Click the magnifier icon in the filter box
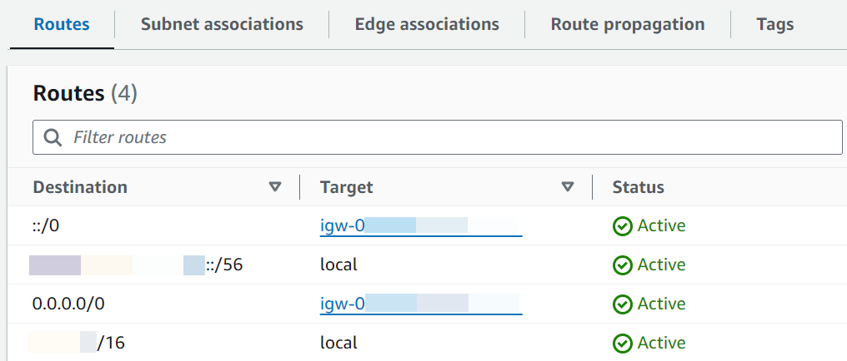Image resolution: width=847 pixels, height=361 pixels. [x=53, y=137]
